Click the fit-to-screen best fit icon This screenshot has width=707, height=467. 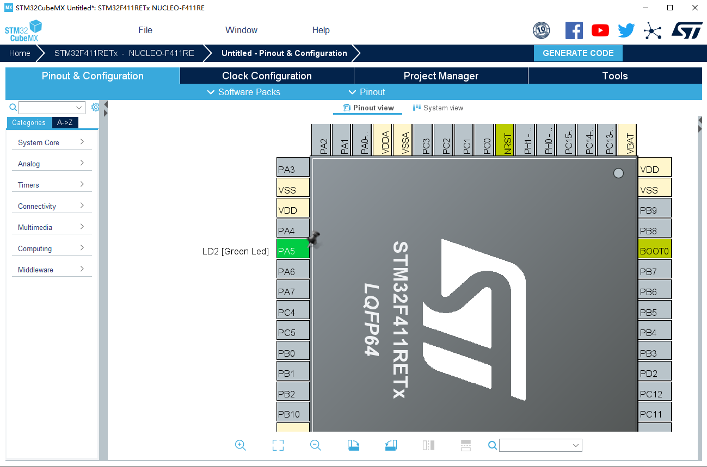278,445
